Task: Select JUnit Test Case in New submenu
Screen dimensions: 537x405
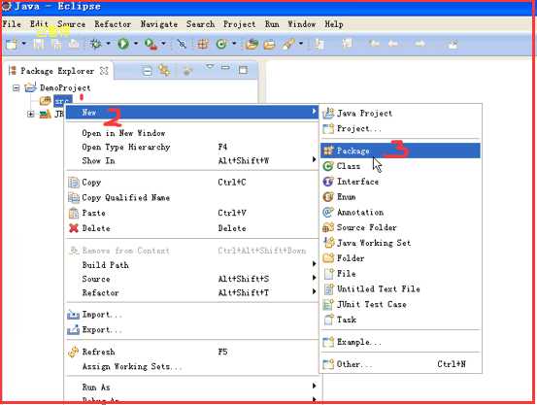Action: 400,304
